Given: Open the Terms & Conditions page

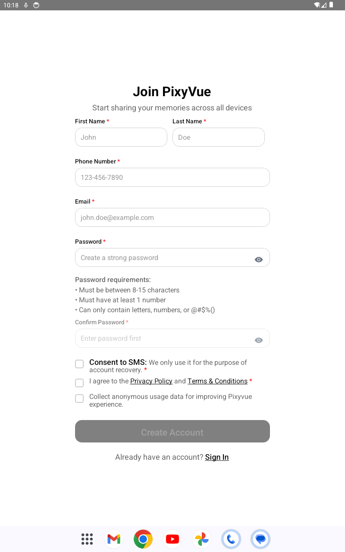Looking at the screenshot, I should tap(217, 381).
